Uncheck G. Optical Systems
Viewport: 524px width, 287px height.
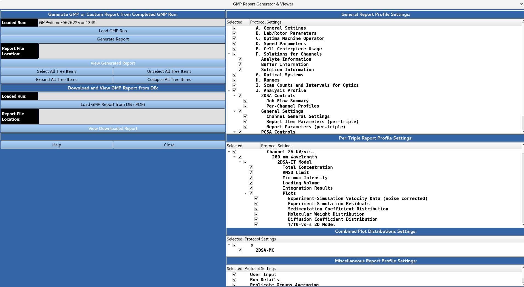point(234,74)
